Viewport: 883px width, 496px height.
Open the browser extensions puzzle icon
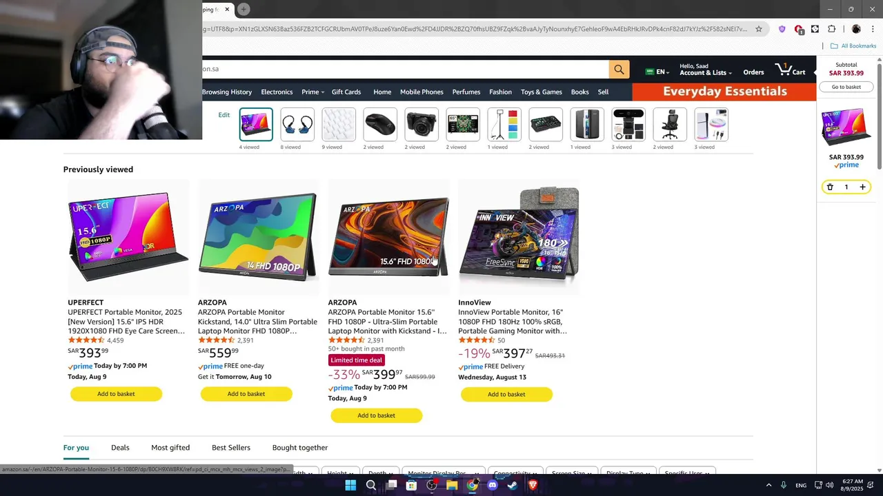coord(831,29)
